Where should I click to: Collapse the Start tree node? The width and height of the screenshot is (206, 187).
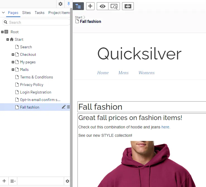point(8,39)
